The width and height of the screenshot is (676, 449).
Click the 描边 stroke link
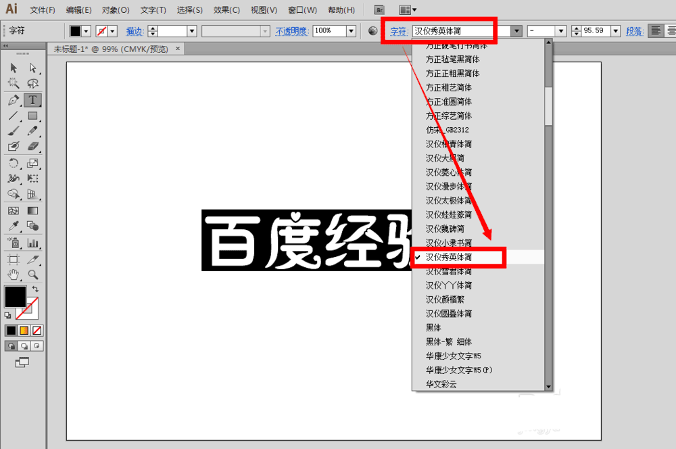[135, 31]
